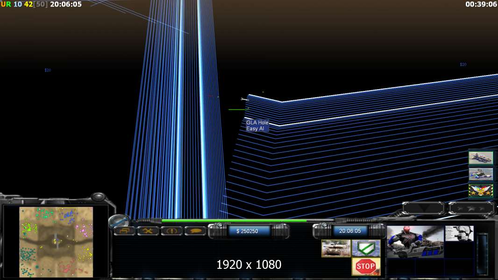Click the 20:06:05 timer in control bar
This screenshot has height=280, width=498.
pos(350,231)
